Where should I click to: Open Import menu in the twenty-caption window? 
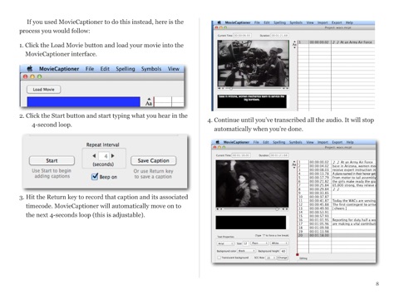coord(323,142)
